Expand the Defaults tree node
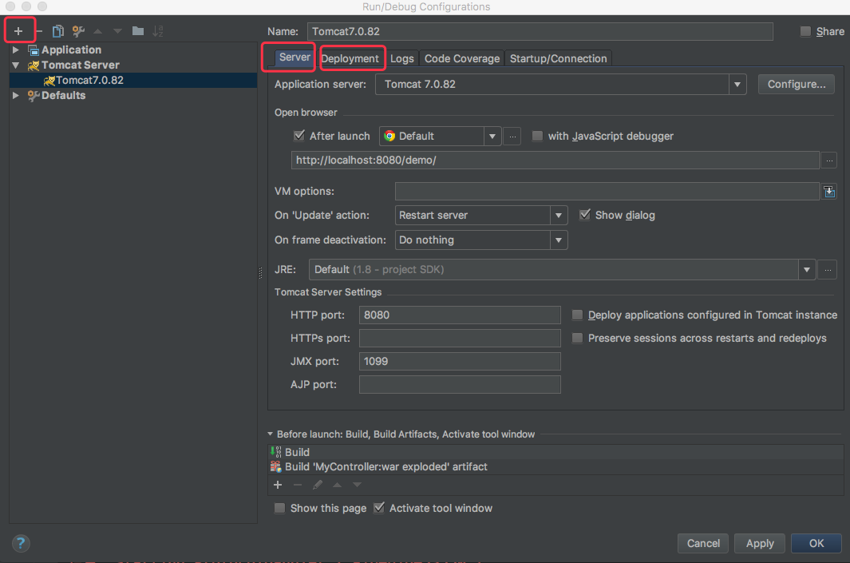The width and height of the screenshot is (850, 563). pos(16,96)
